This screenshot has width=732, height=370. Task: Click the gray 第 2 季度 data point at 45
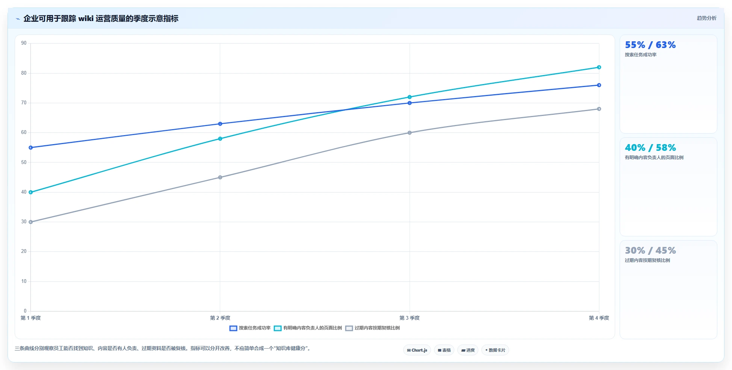point(220,177)
